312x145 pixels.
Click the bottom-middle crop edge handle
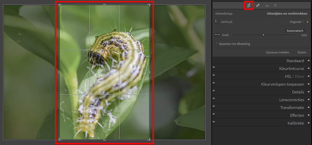pyautogui.click(x=105, y=140)
